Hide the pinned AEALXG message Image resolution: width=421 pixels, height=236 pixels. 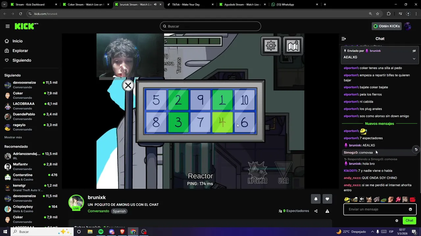(414, 51)
